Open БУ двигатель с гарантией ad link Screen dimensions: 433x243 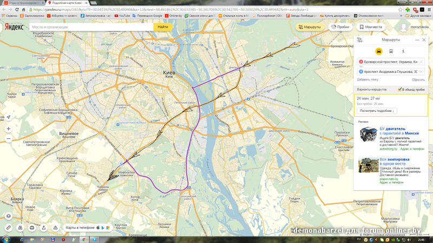pyautogui.click(x=399, y=131)
